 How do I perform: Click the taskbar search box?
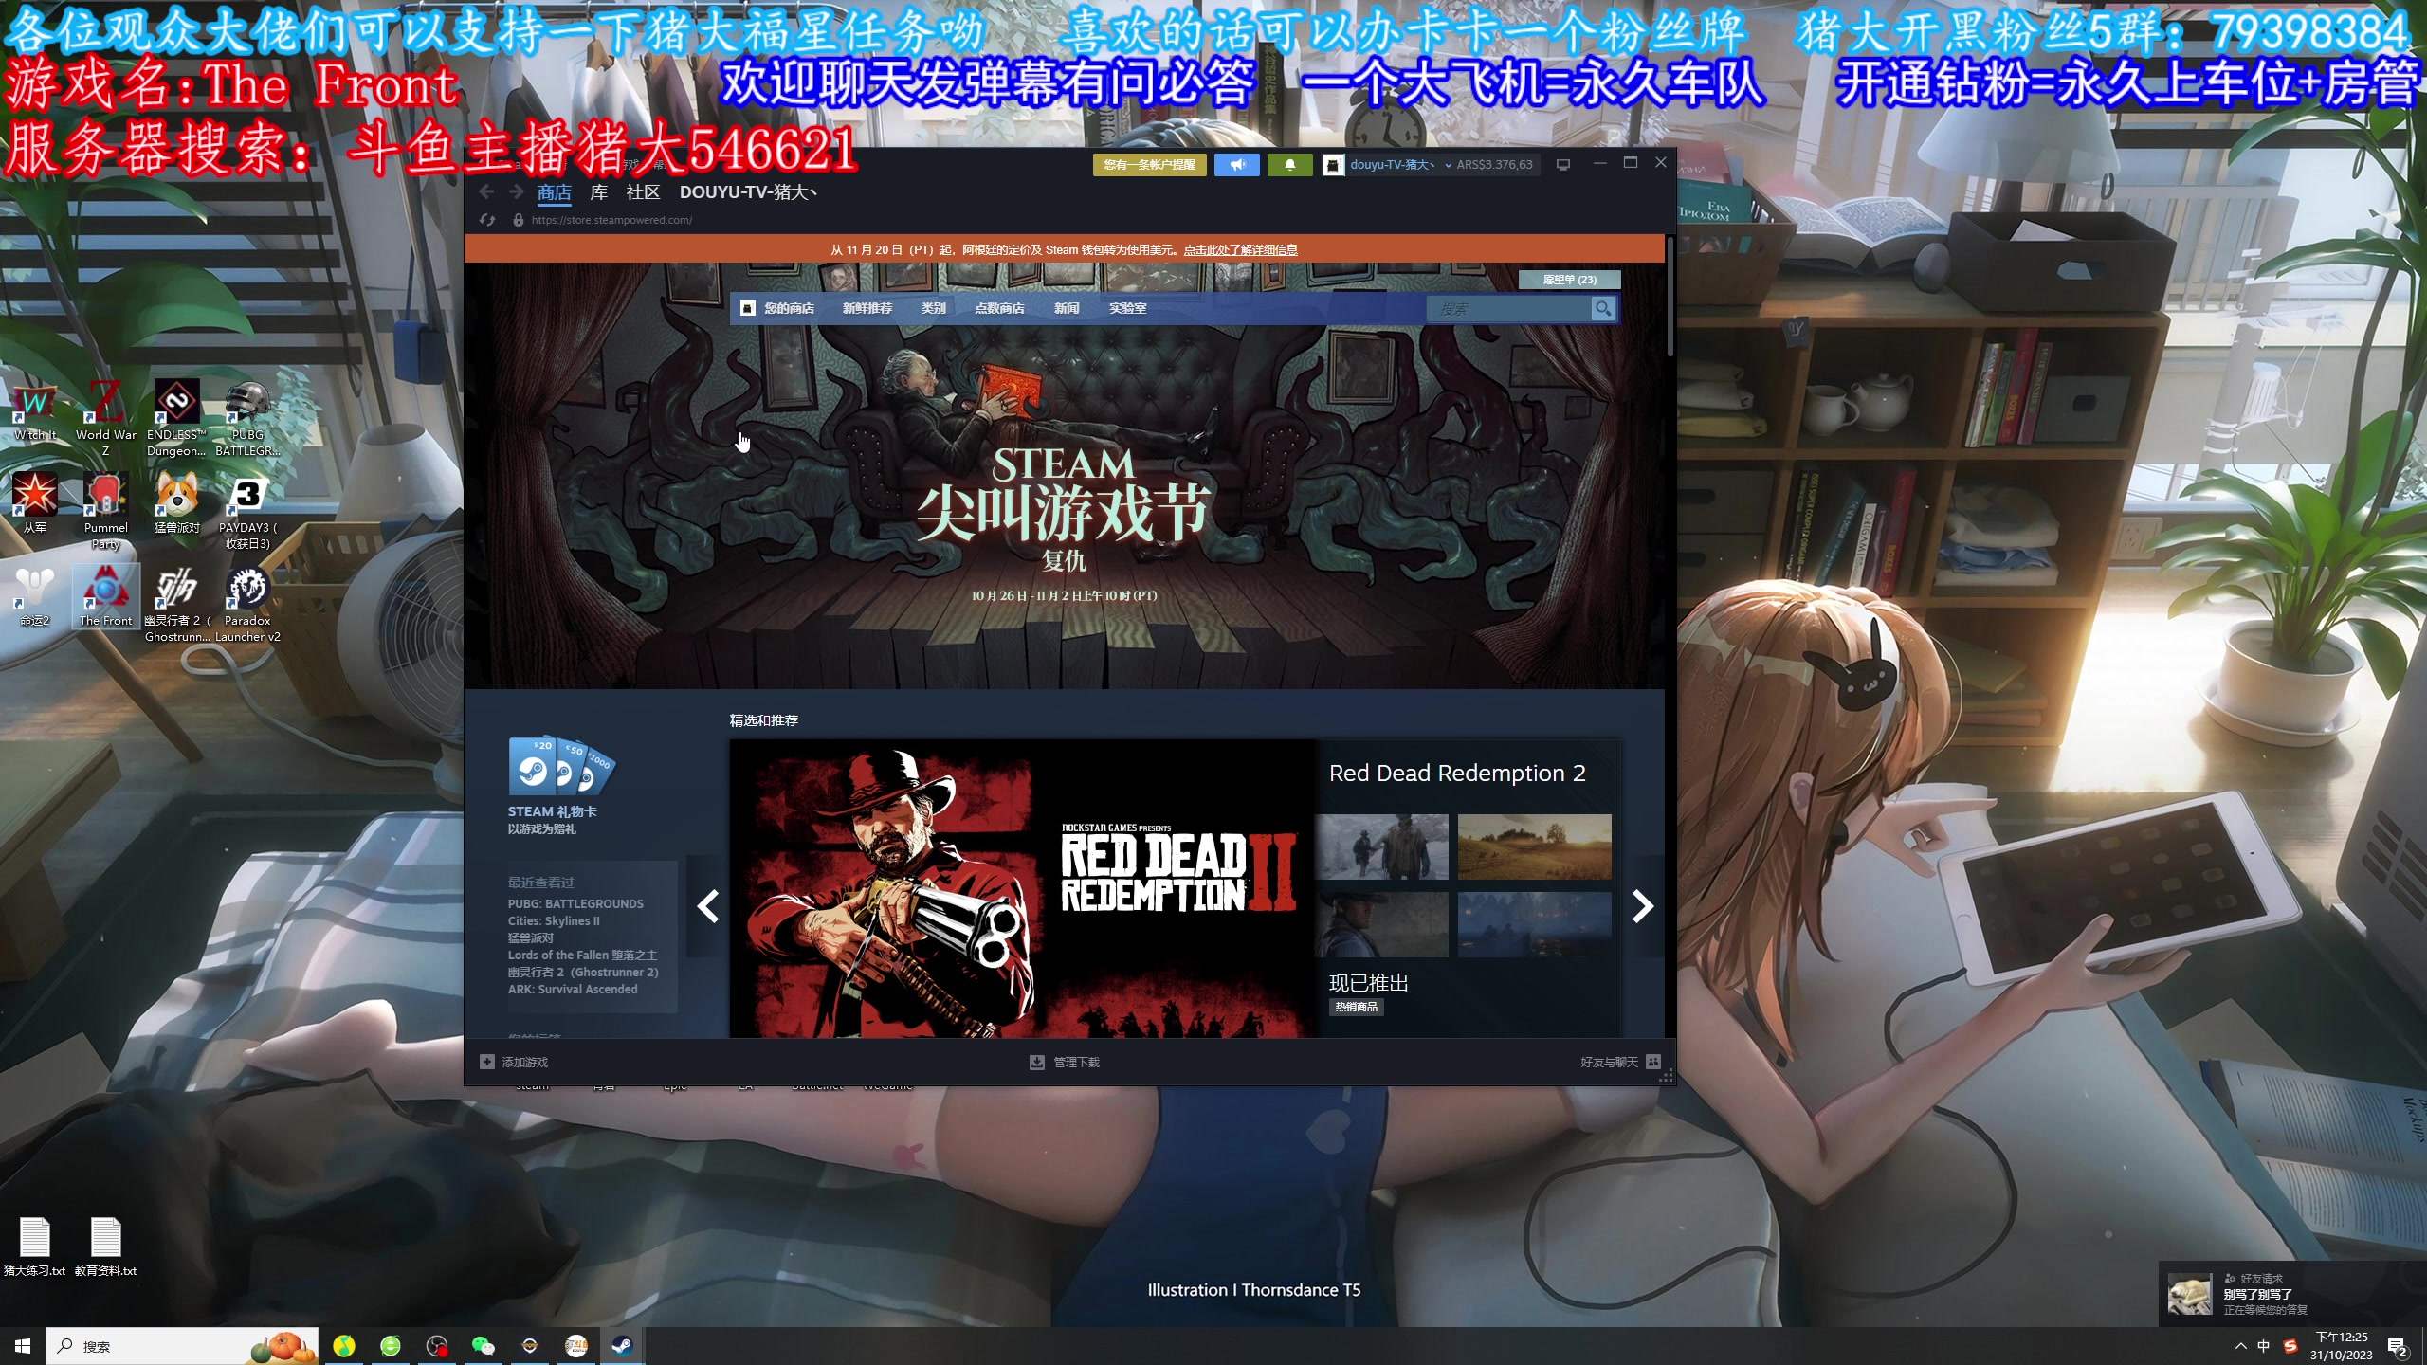click(x=182, y=1346)
